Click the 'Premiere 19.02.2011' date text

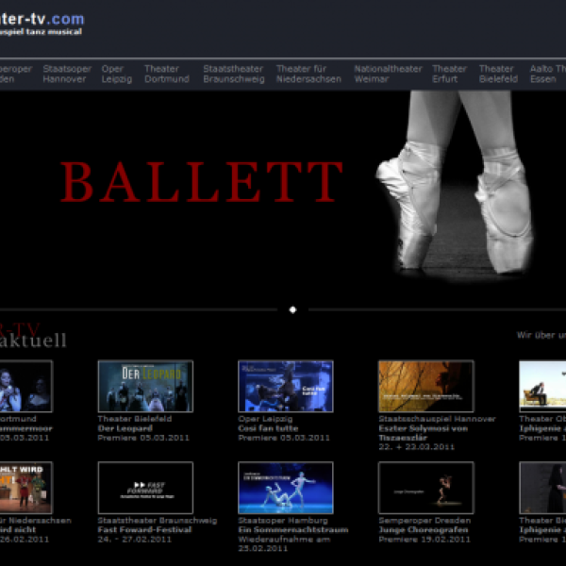tap(424, 540)
